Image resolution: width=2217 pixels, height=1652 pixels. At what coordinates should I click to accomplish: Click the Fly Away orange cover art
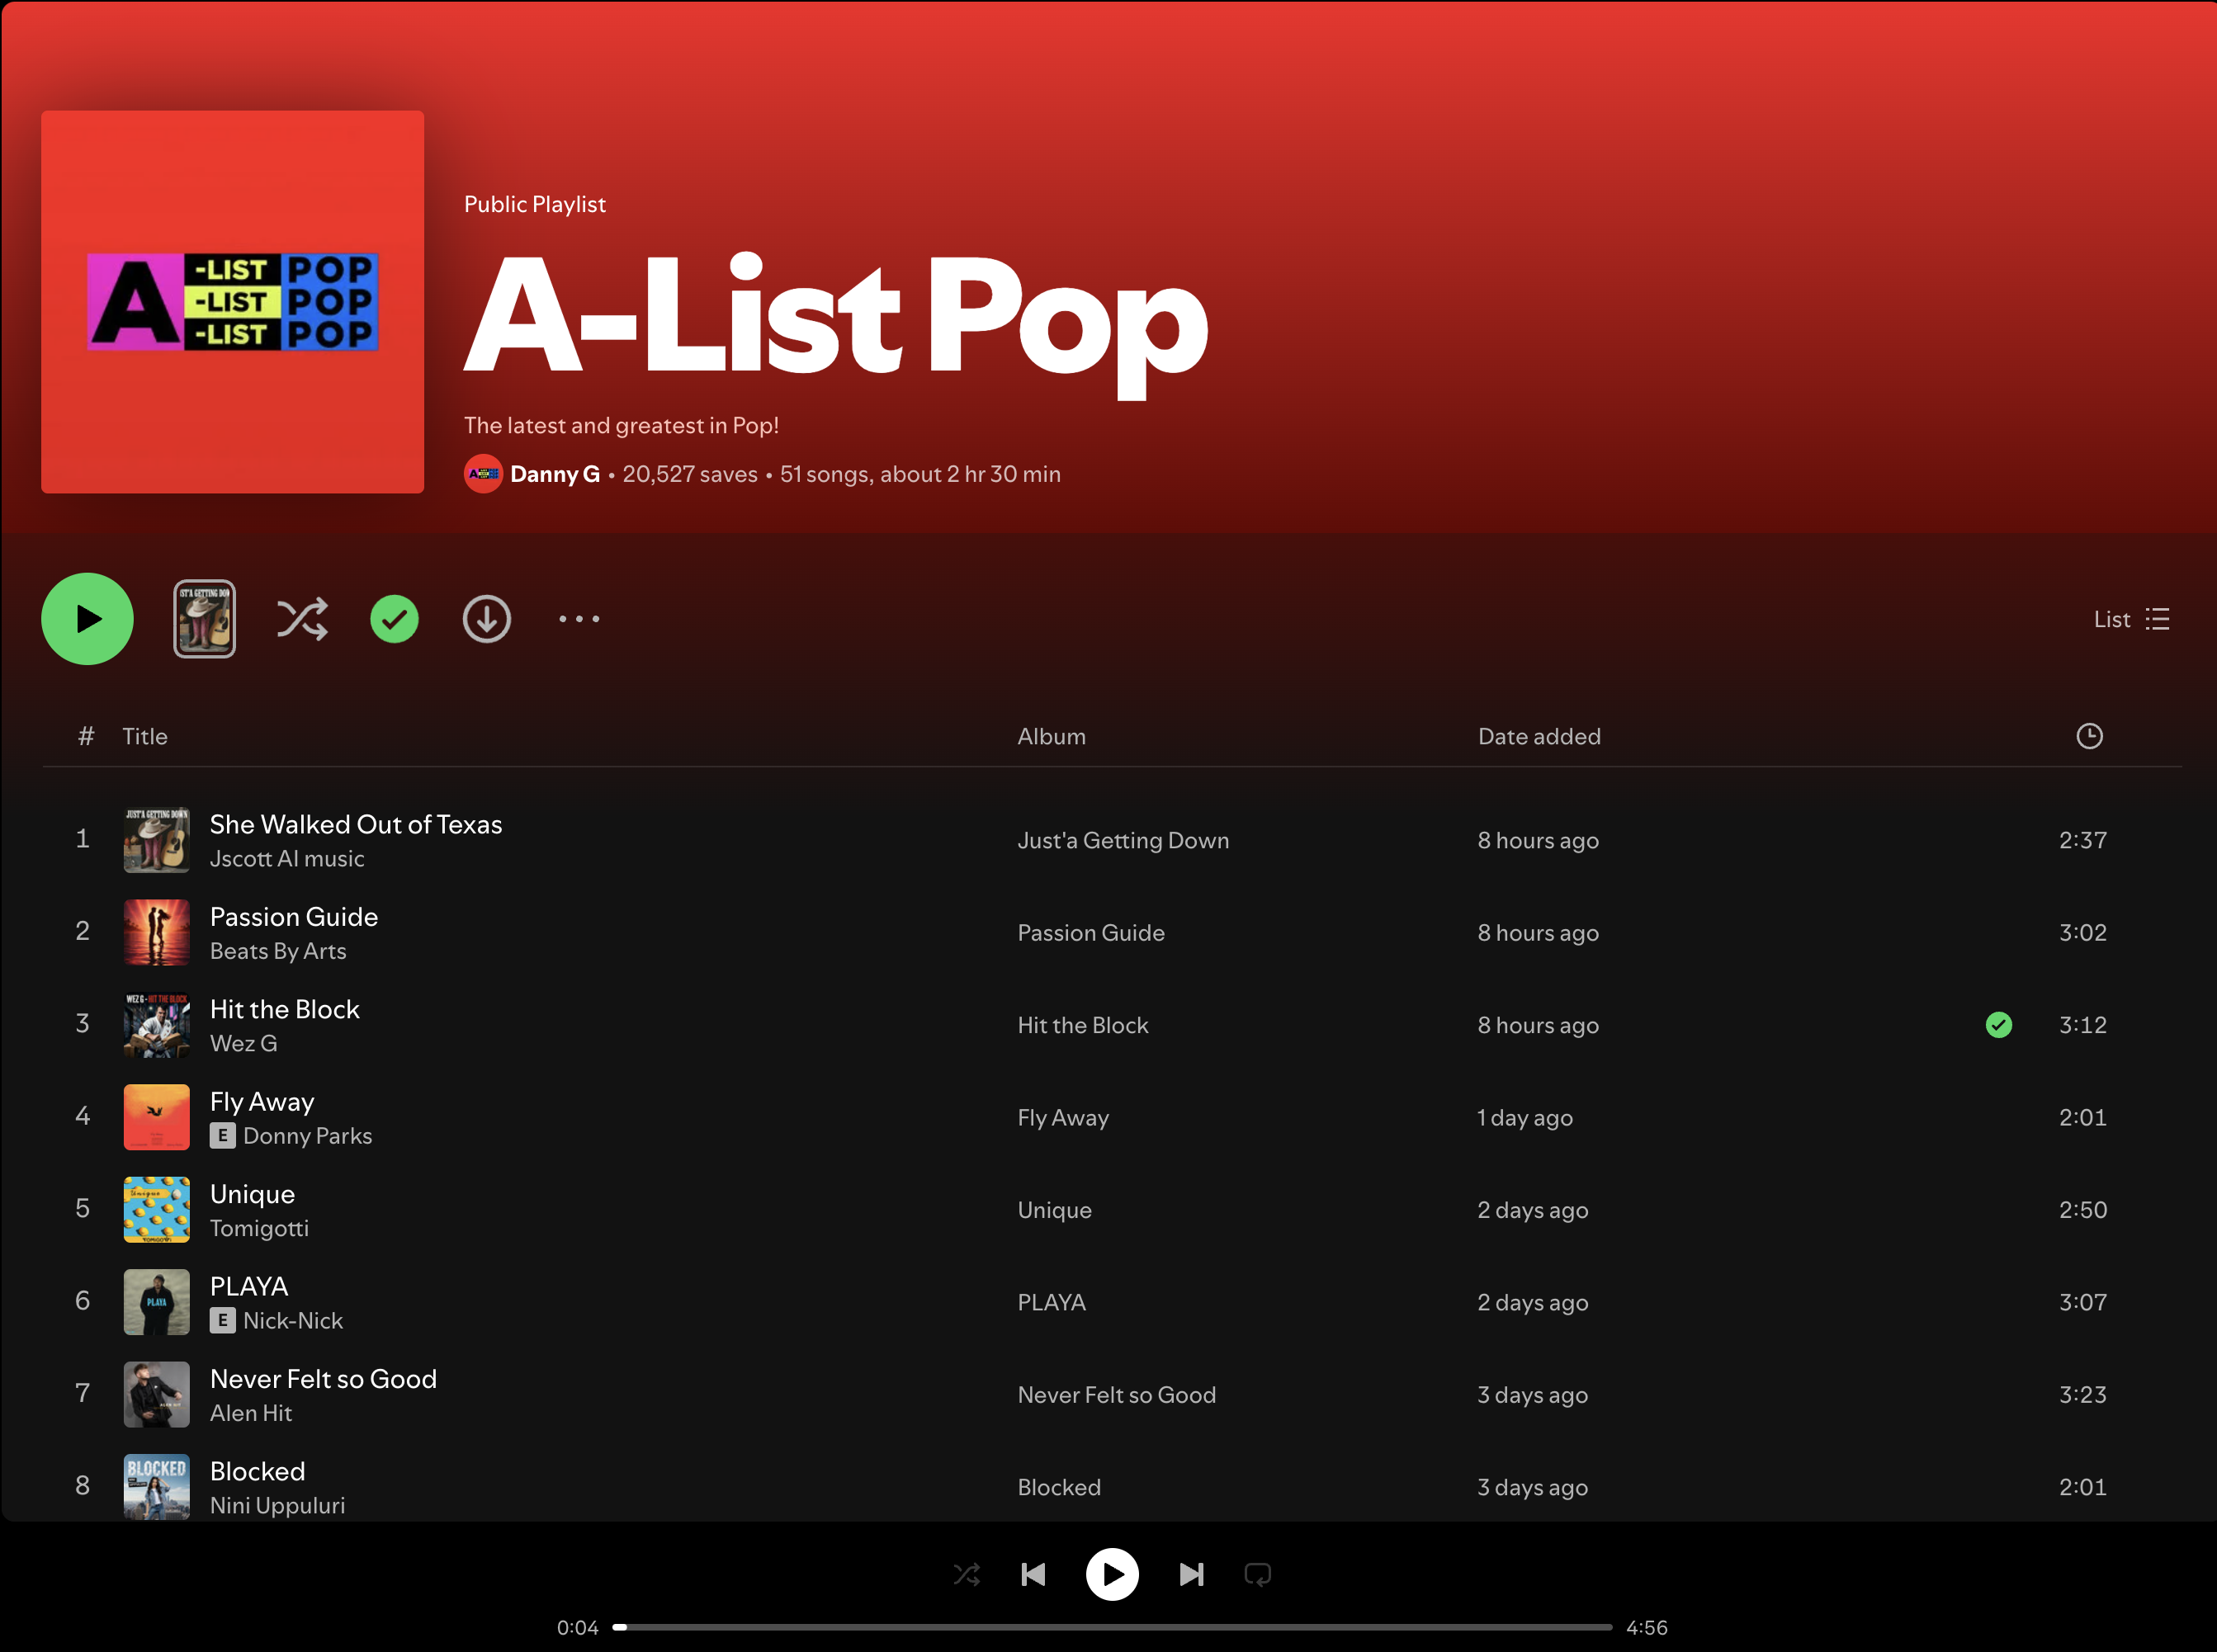(156, 1117)
